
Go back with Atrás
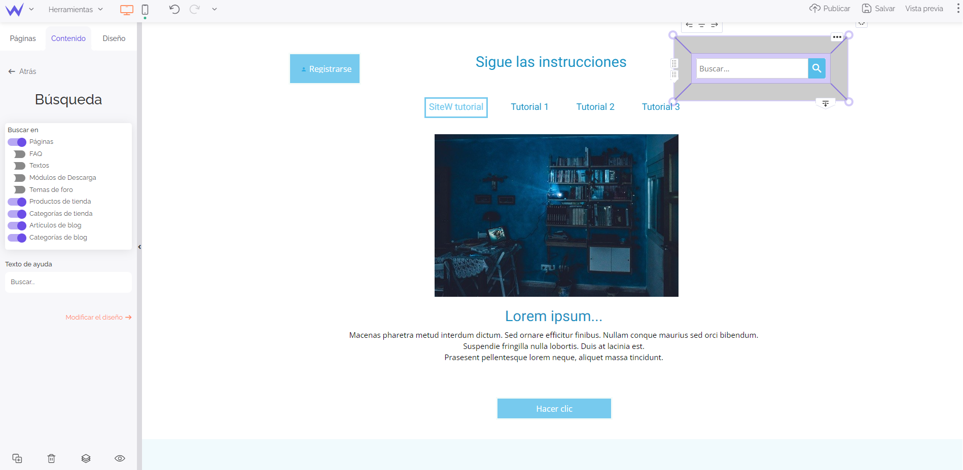pos(22,71)
